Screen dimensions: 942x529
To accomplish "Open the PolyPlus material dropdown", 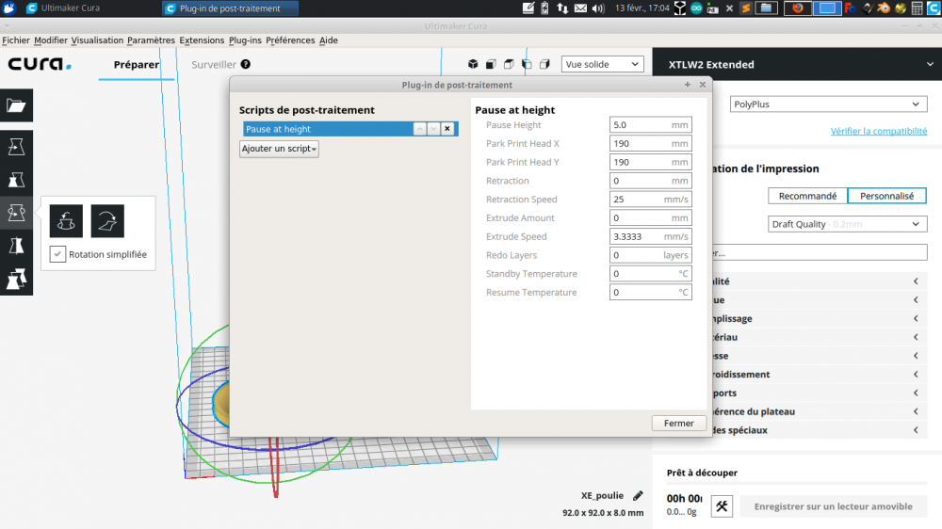I will [828, 104].
